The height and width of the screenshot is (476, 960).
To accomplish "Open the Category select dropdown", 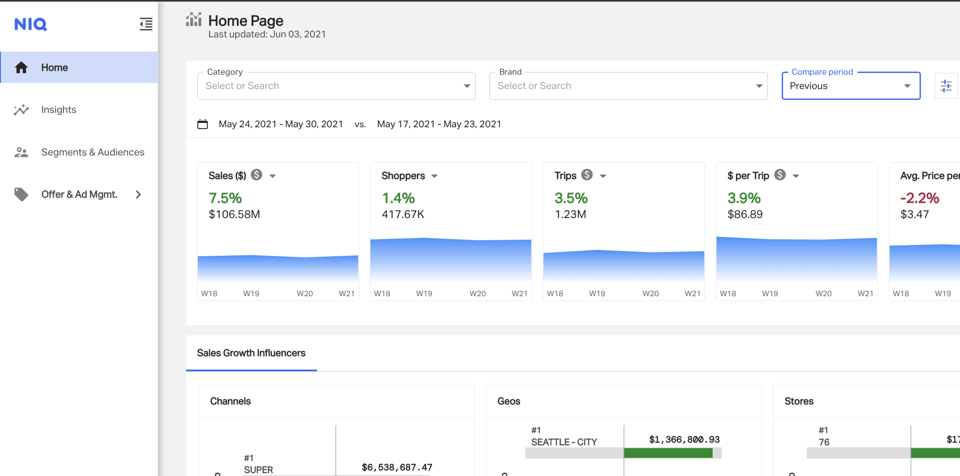I will coord(467,85).
